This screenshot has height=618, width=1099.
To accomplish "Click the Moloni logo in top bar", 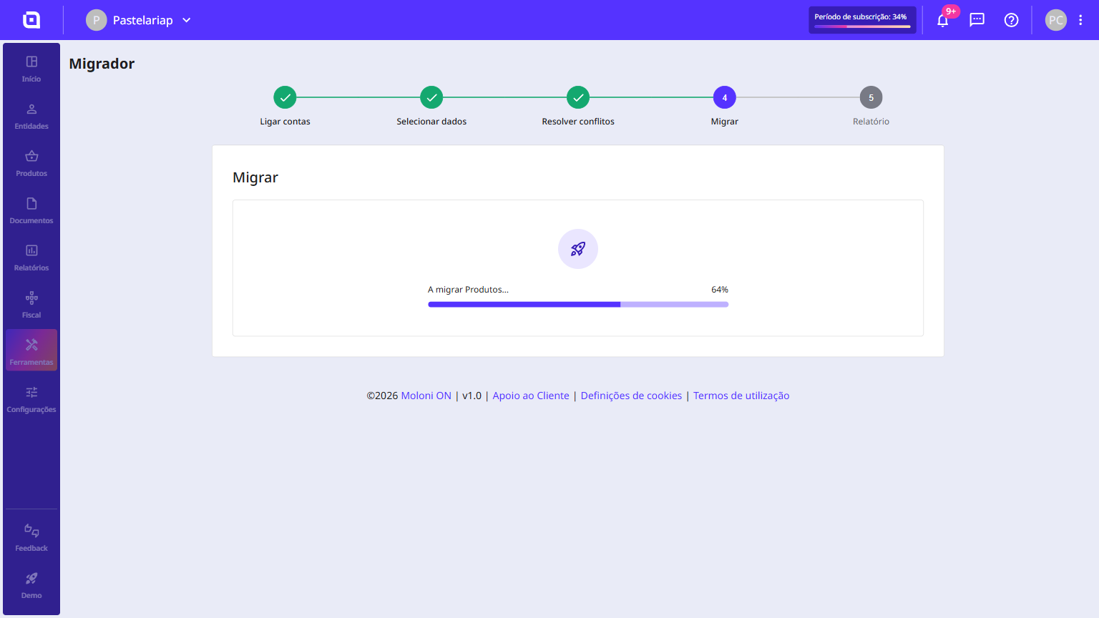I will (x=31, y=20).
